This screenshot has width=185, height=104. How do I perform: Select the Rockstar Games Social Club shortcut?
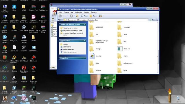[x=14, y=79]
